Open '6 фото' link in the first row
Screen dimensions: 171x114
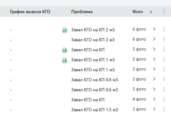click(139, 29)
